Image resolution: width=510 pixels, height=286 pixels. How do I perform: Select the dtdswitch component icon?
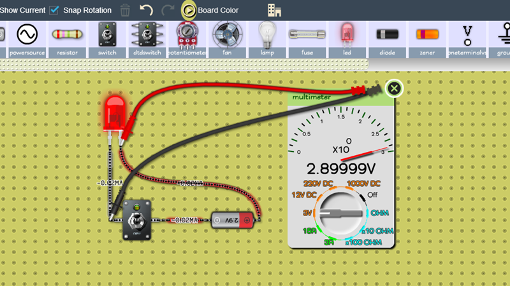coord(147,38)
